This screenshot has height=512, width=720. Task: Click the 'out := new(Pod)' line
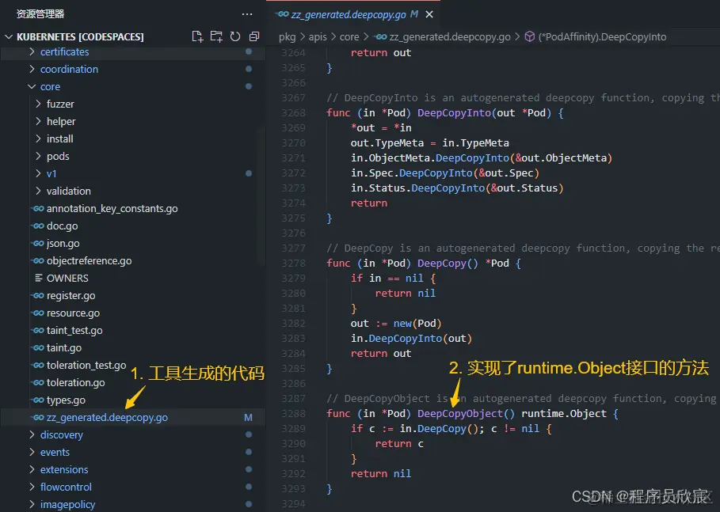pyautogui.click(x=396, y=324)
